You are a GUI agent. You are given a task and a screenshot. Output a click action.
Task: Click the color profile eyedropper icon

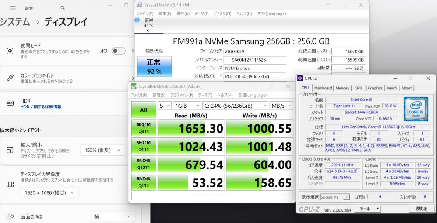point(10,78)
